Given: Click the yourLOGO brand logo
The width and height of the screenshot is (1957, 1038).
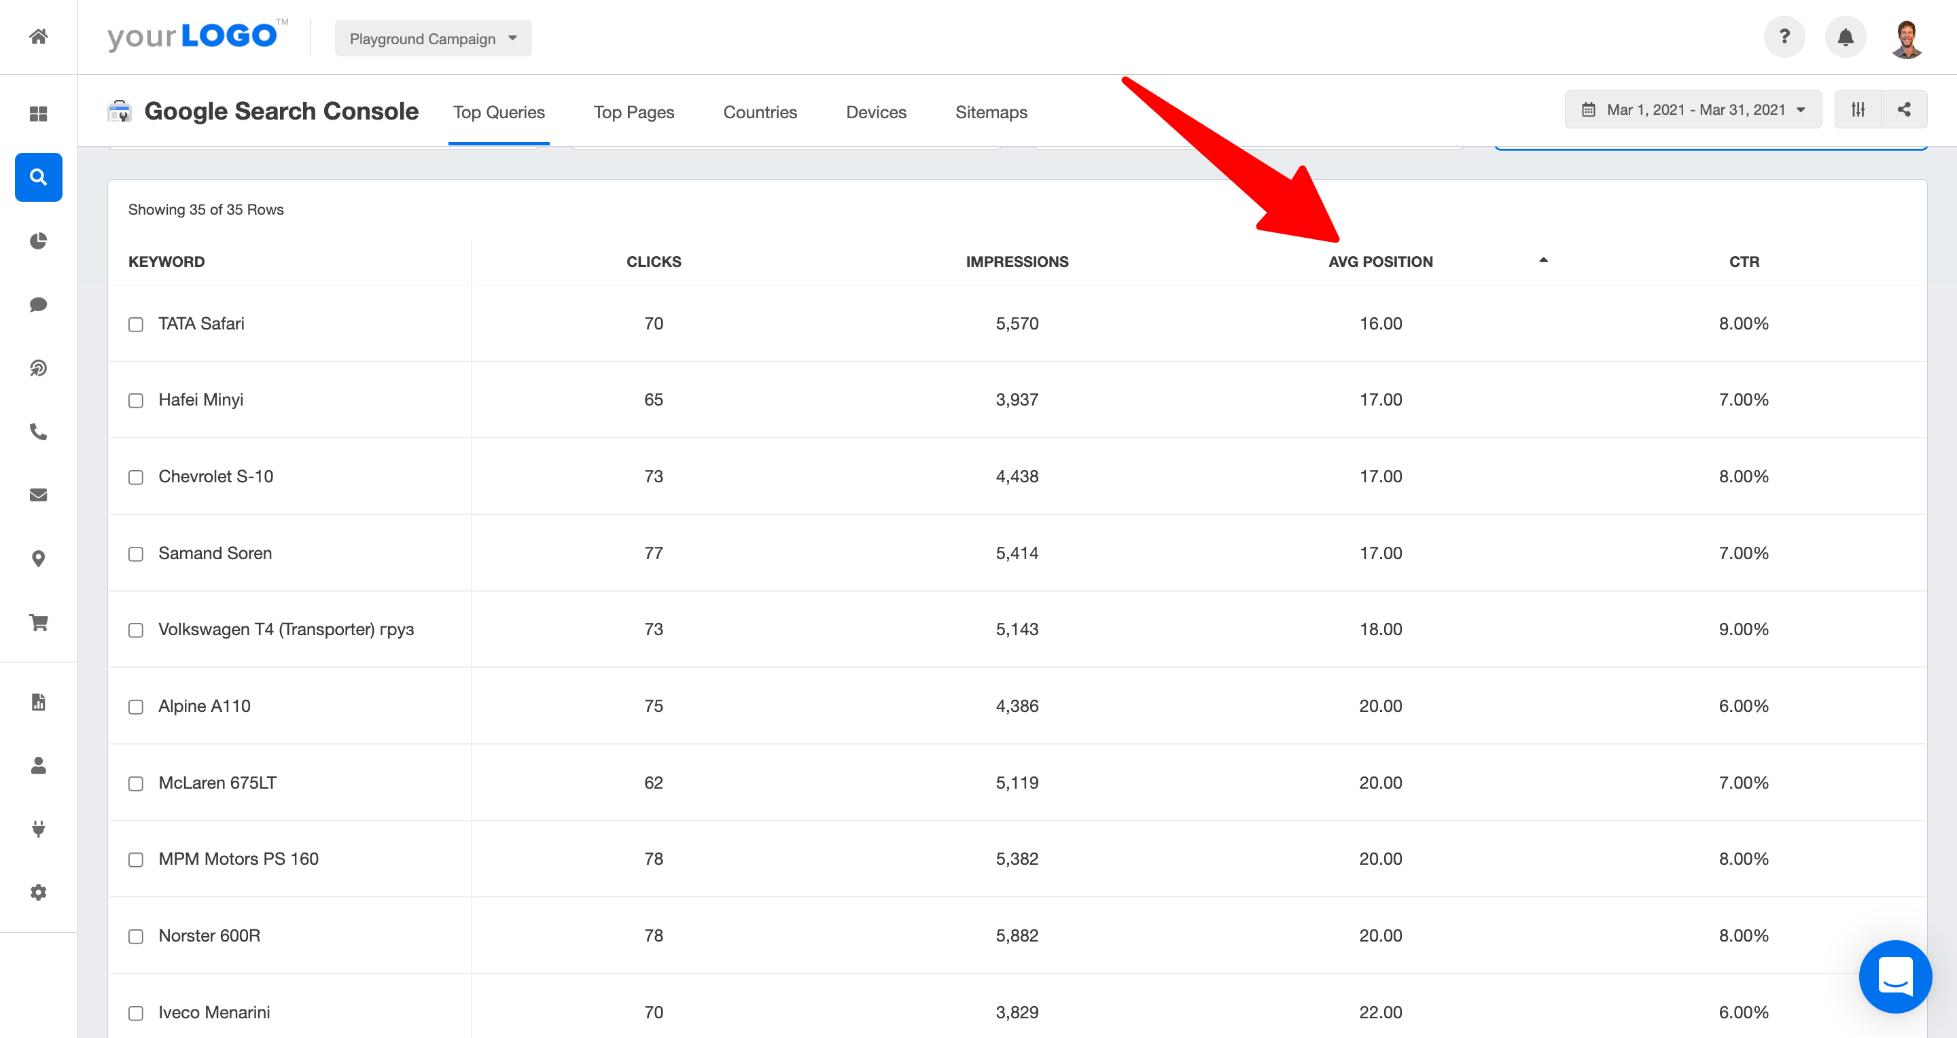Looking at the screenshot, I should coord(198,36).
